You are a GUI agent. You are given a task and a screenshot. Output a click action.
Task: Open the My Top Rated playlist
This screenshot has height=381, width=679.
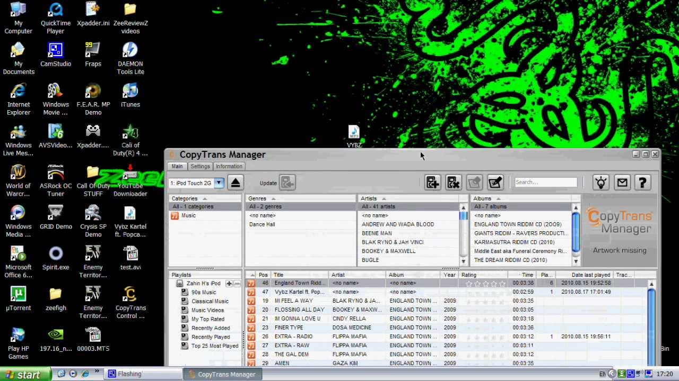[208, 319]
